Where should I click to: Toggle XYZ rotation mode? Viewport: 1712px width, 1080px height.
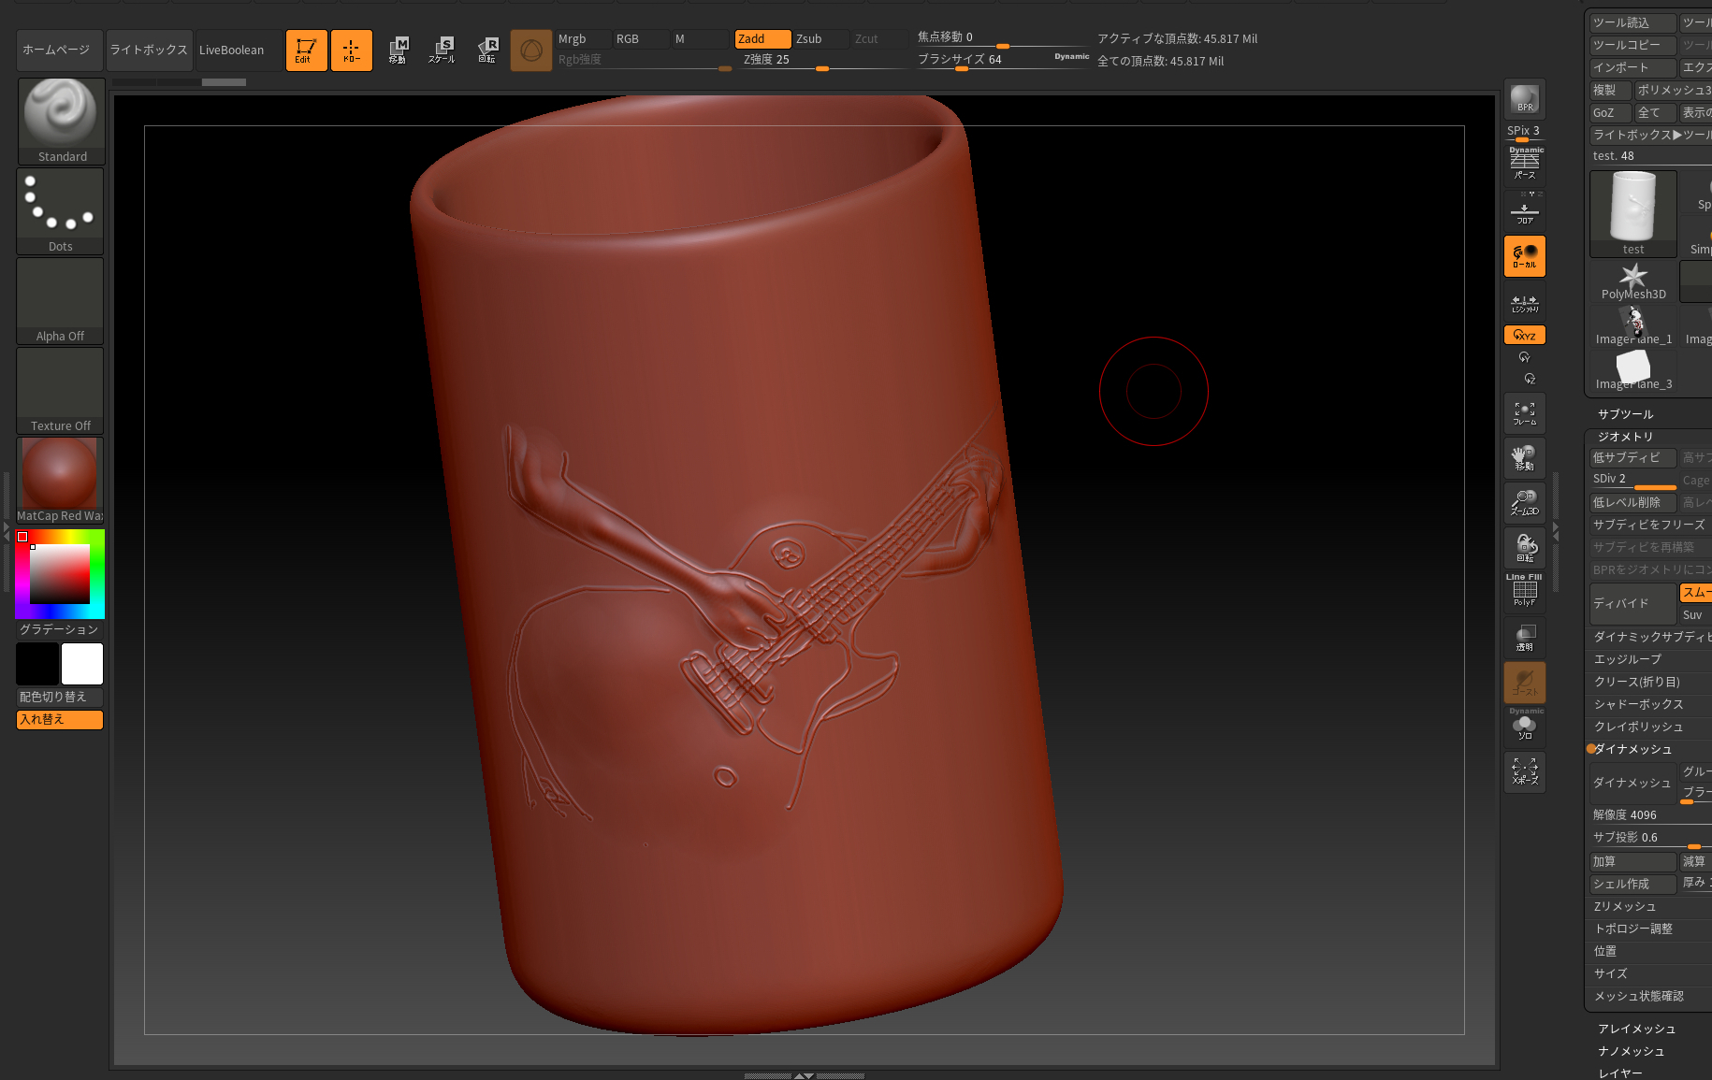coord(1524,335)
